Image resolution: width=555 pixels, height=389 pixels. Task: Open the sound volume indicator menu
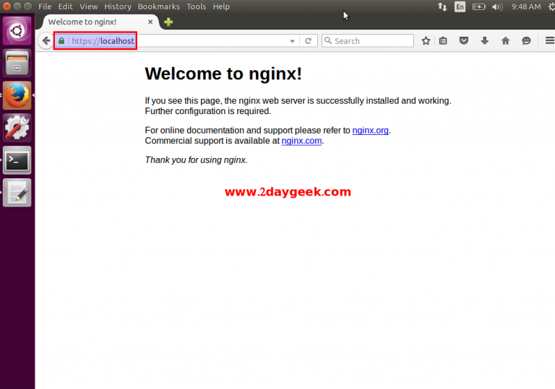point(497,6)
